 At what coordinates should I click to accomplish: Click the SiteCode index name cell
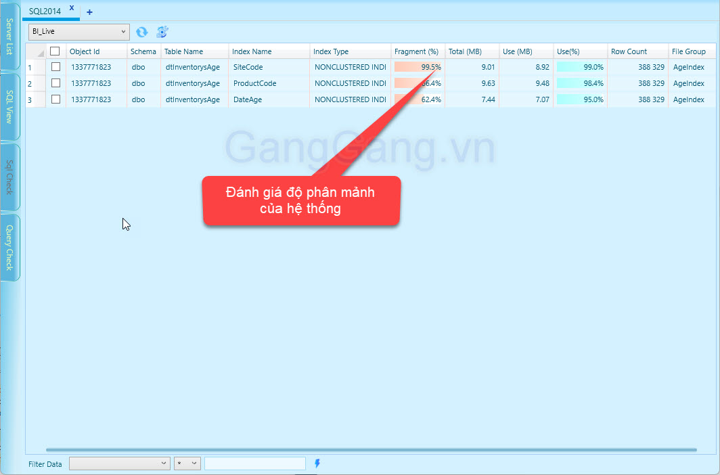[269, 67]
